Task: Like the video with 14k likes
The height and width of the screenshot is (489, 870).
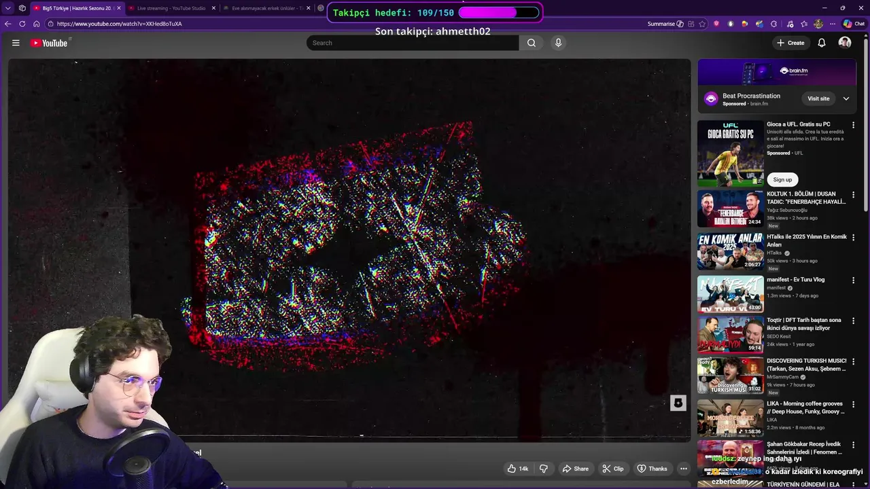Action: [x=517, y=469]
